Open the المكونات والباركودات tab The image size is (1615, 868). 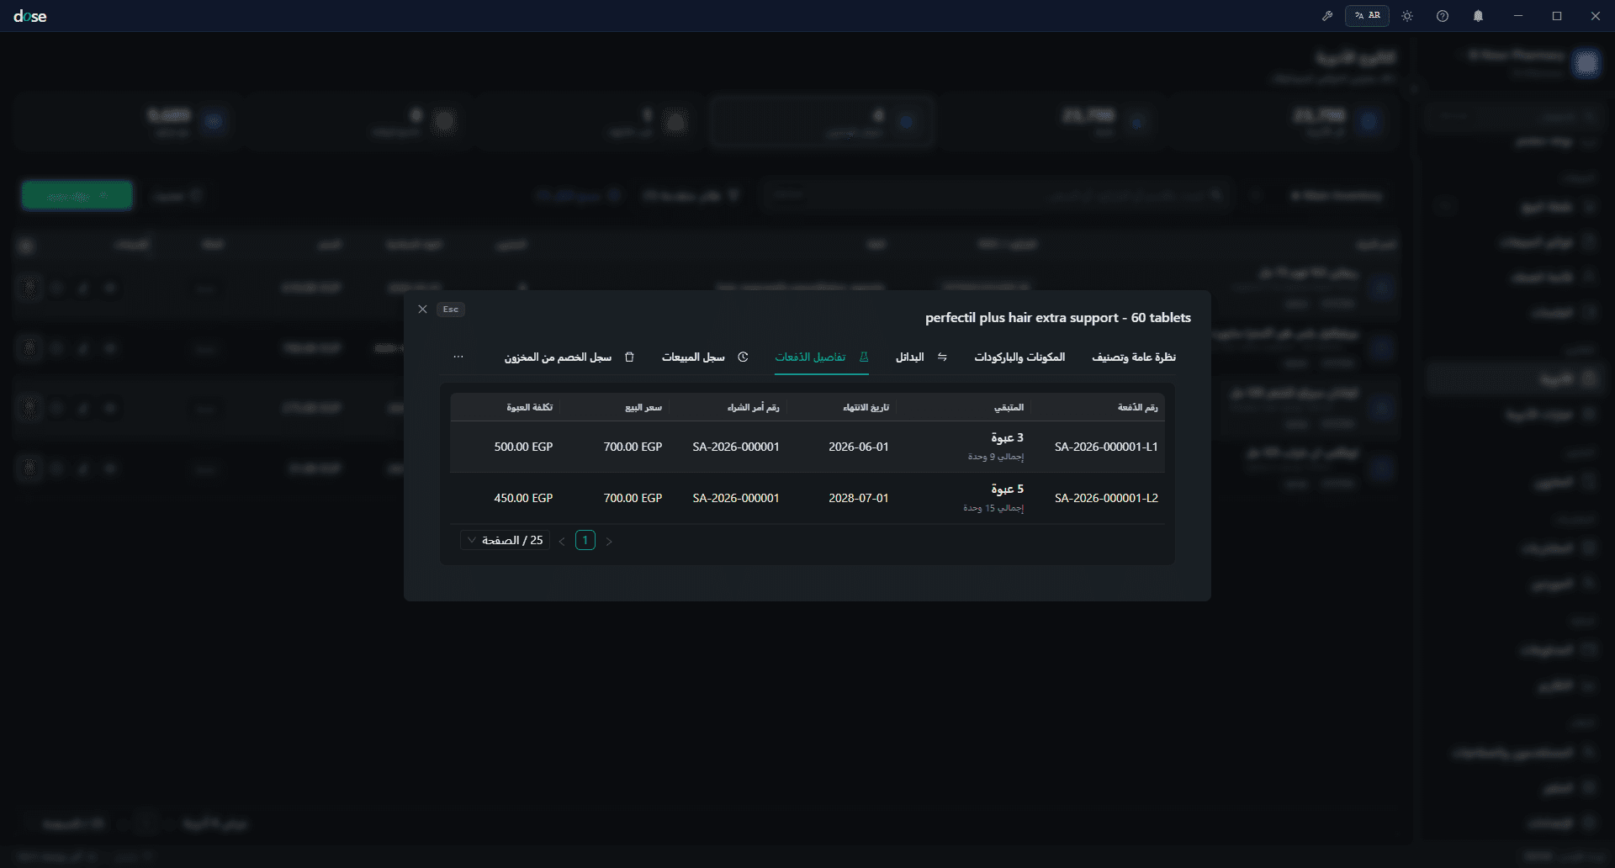tap(1019, 357)
